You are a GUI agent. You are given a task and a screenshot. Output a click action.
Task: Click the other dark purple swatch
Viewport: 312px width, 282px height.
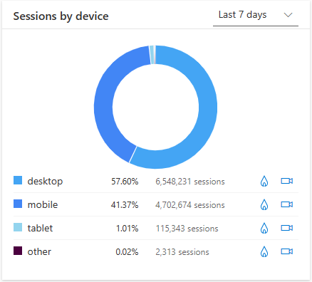click(x=18, y=251)
